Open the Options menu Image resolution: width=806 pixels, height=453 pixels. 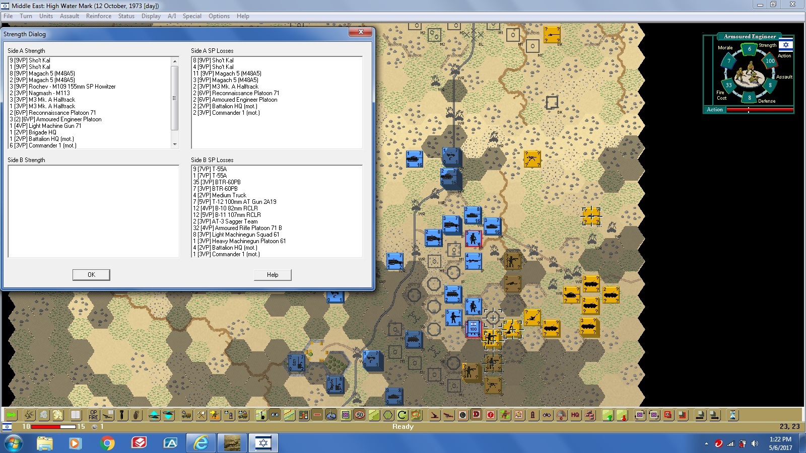pyautogui.click(x=219, y=16)
